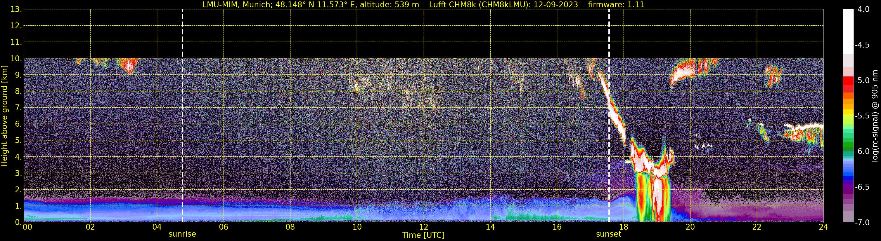
Task: Click the '5.' height axis tick label
Action: coord(18,140)
